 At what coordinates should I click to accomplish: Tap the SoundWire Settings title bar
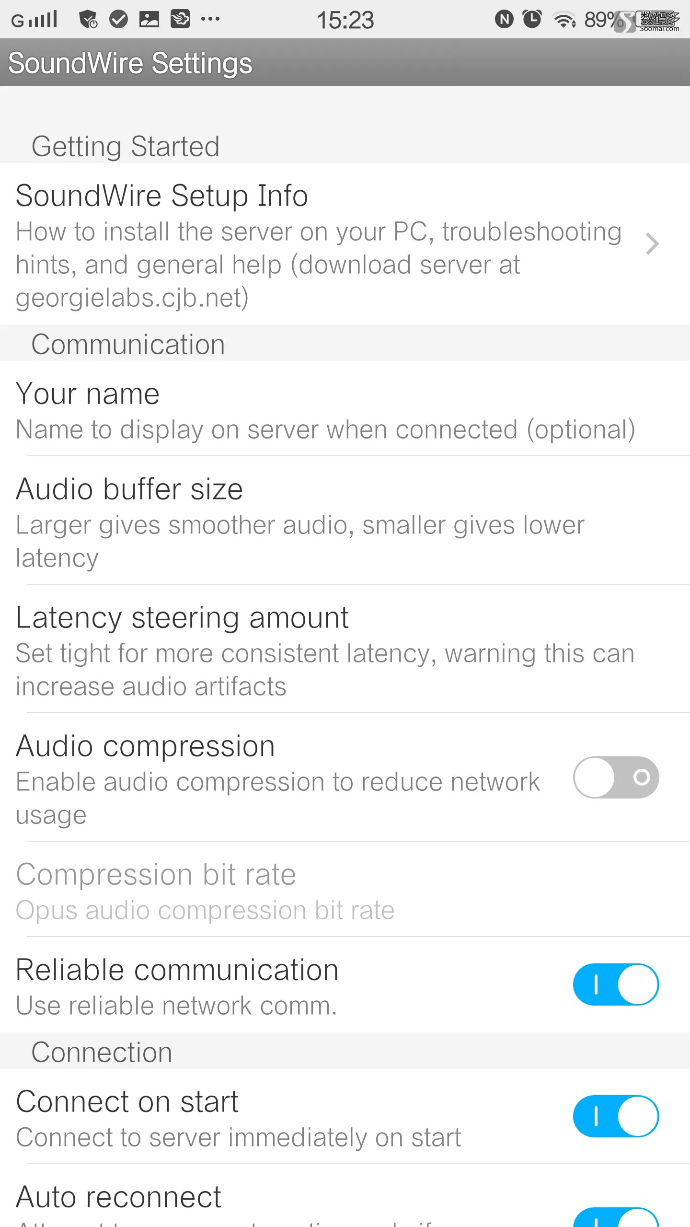(345, 62)
